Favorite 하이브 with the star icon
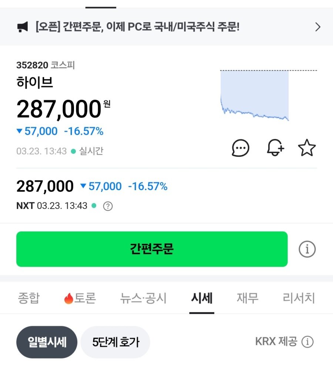333x384 pixels. 307,148
